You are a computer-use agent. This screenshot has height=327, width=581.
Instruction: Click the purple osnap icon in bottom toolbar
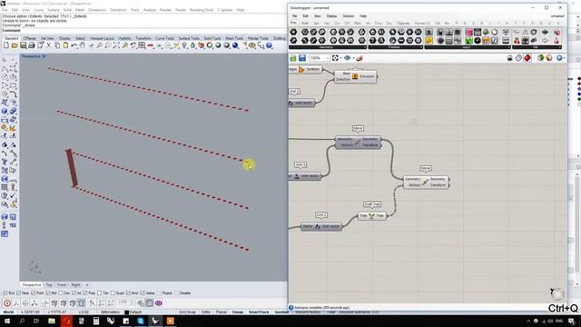pyautogui.click(x=159, y=303)
